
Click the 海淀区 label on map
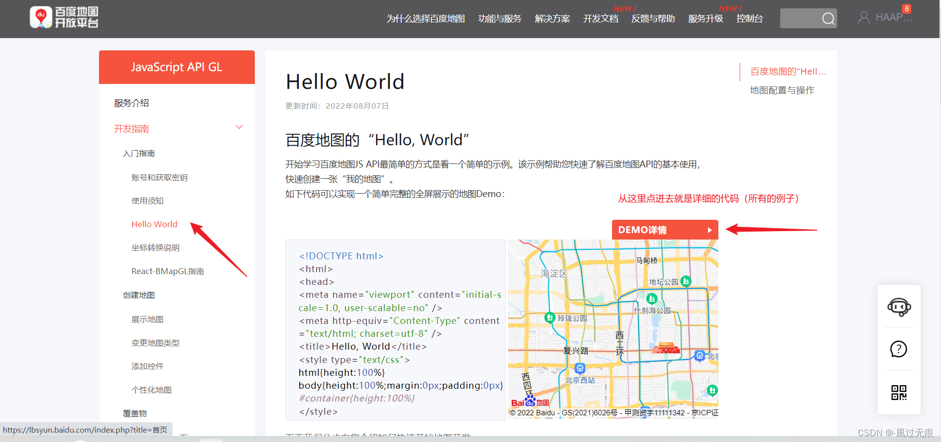(554, 273)
